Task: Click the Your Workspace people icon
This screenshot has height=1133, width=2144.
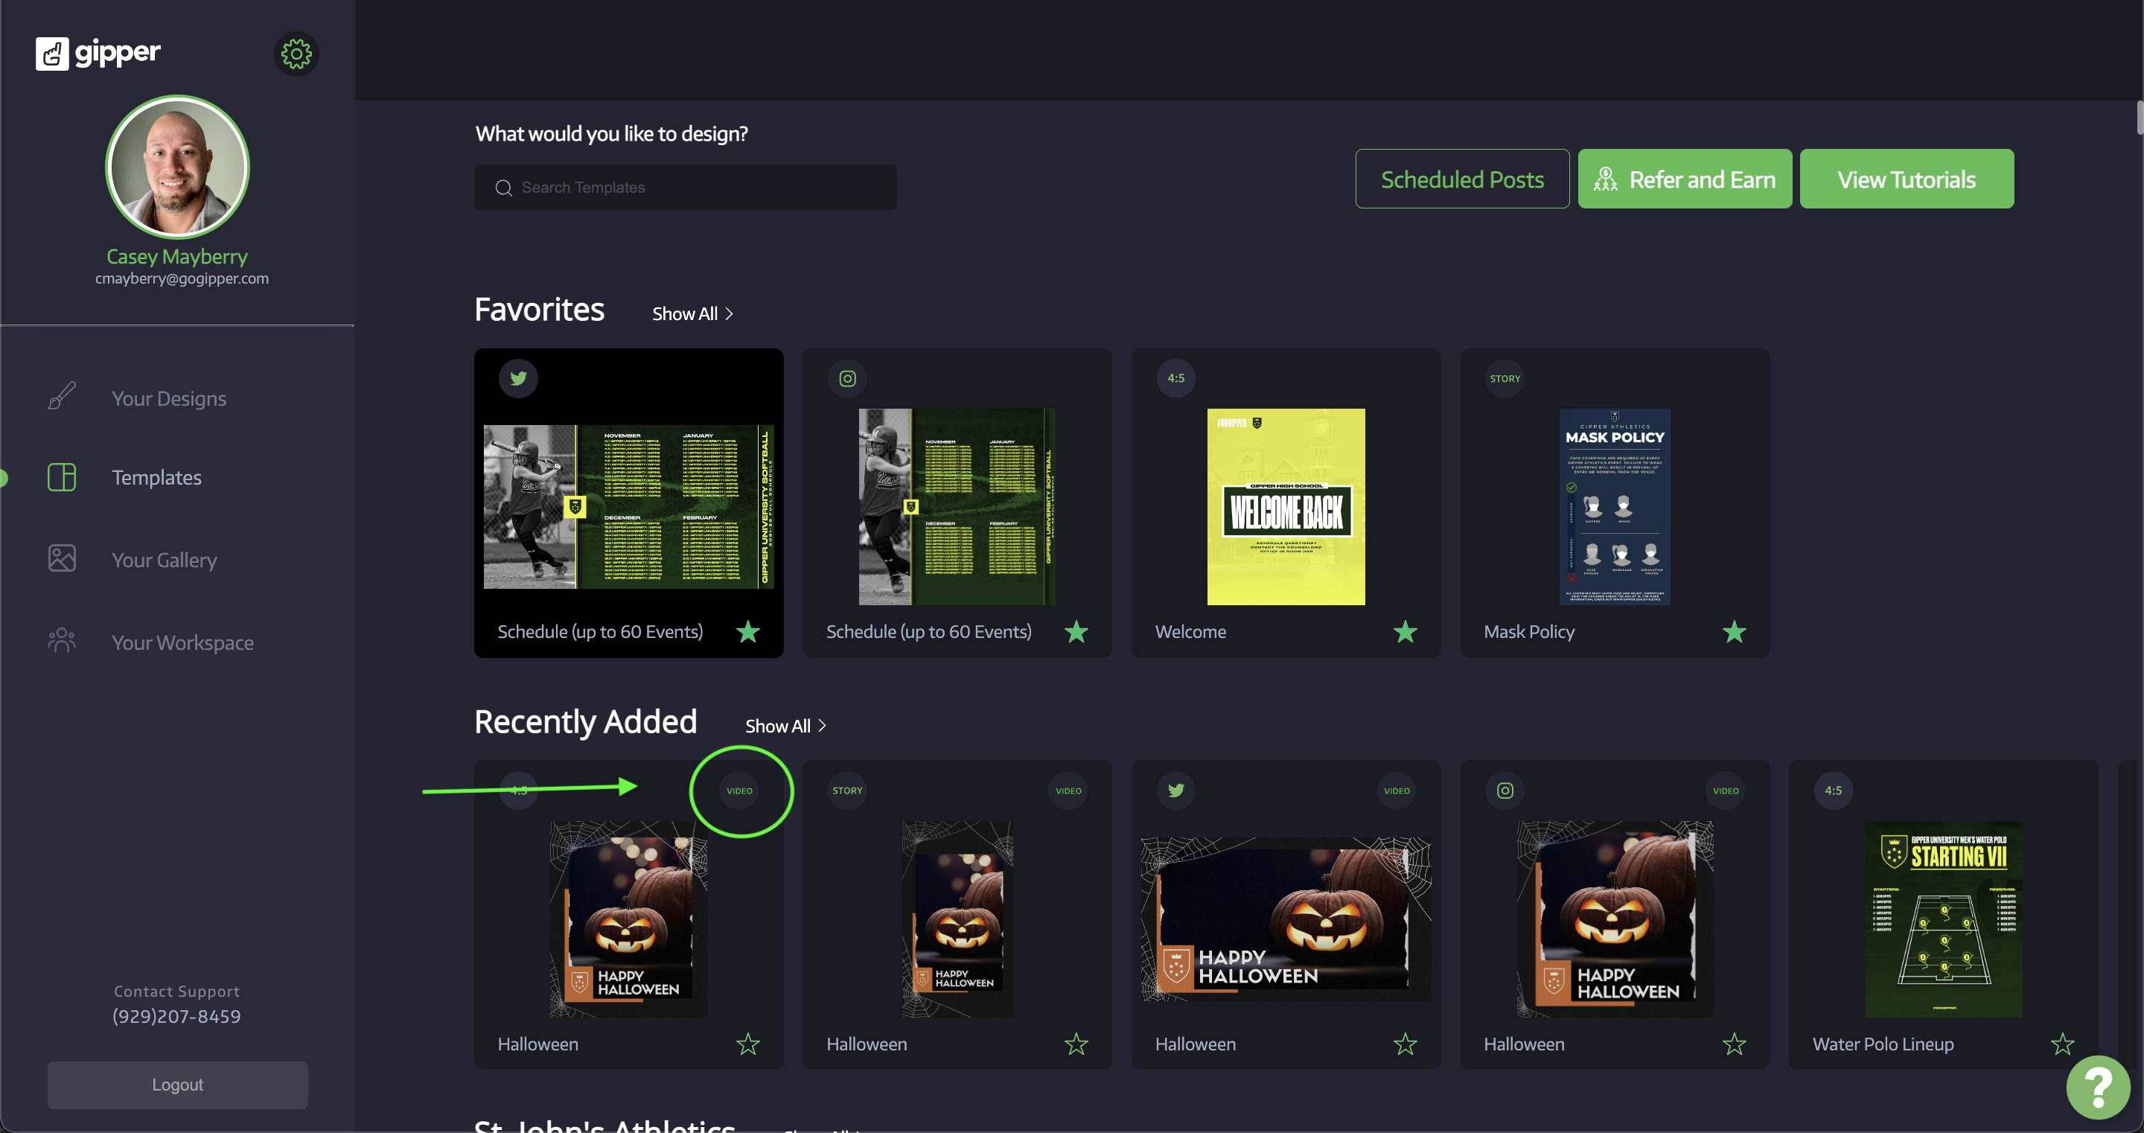Action: click(x=62, y=640)
